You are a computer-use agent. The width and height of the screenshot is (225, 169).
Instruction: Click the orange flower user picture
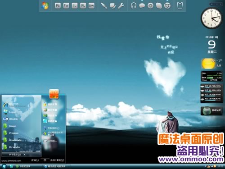click(54, 94)
